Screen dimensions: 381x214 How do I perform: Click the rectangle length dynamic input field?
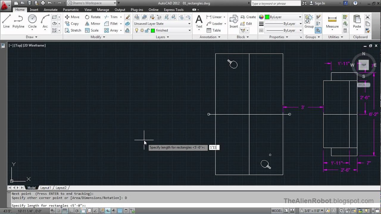(x=214, y=147)
